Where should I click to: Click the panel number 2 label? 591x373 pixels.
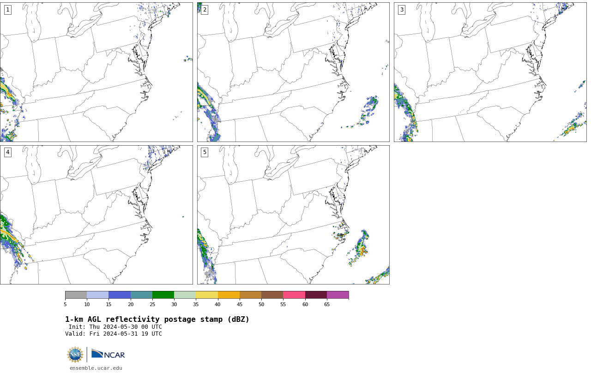click(x=205, y=10)
